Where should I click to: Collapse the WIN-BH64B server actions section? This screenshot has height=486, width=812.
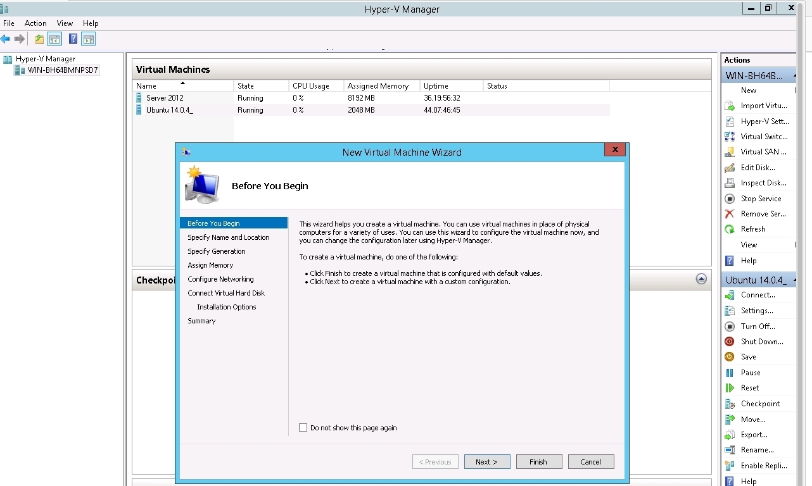click(x=794, y=76)
